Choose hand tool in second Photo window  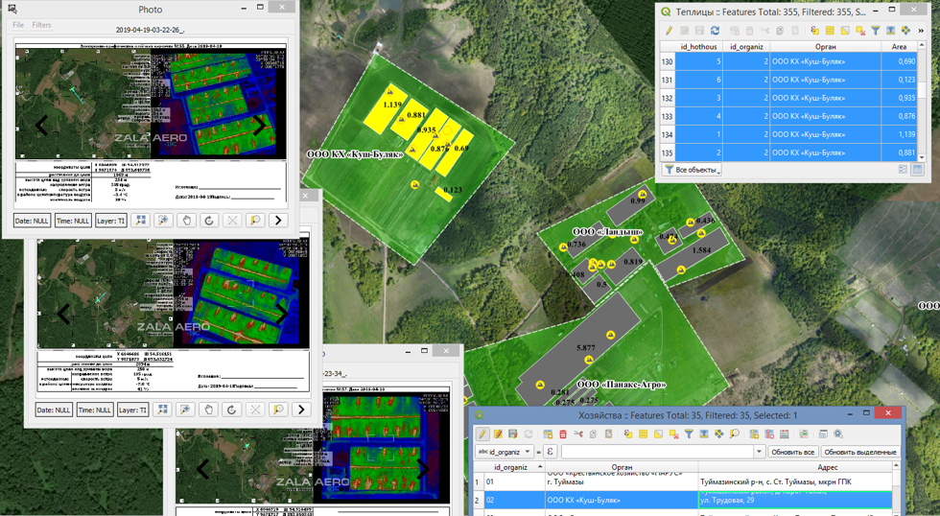pyautogui.click(x=209, y=410)
